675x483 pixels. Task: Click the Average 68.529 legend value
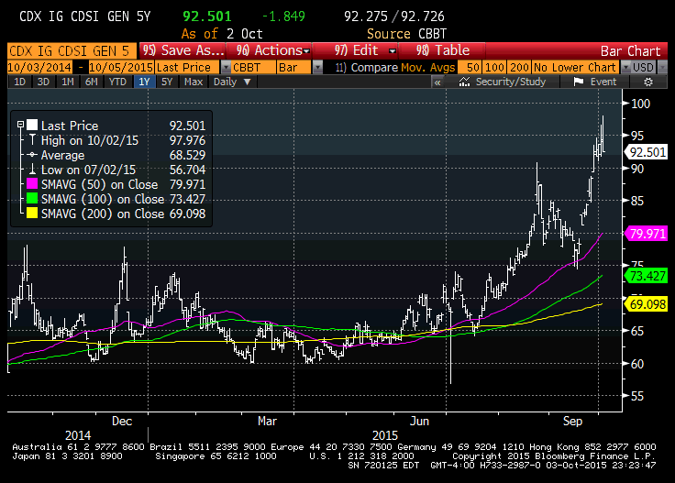click(187, 155)
